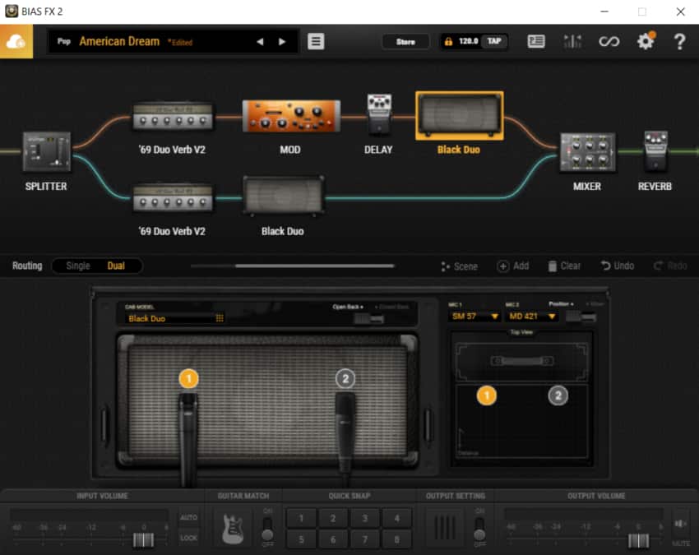This screenshot has width=699, height=555.
Task: Click the help question mark icon
Action: (x=679, y=41)
